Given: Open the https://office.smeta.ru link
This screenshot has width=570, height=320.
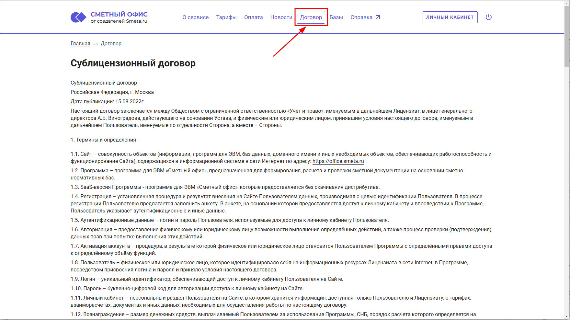Looking at the screenshot, I should pos(338,161).
